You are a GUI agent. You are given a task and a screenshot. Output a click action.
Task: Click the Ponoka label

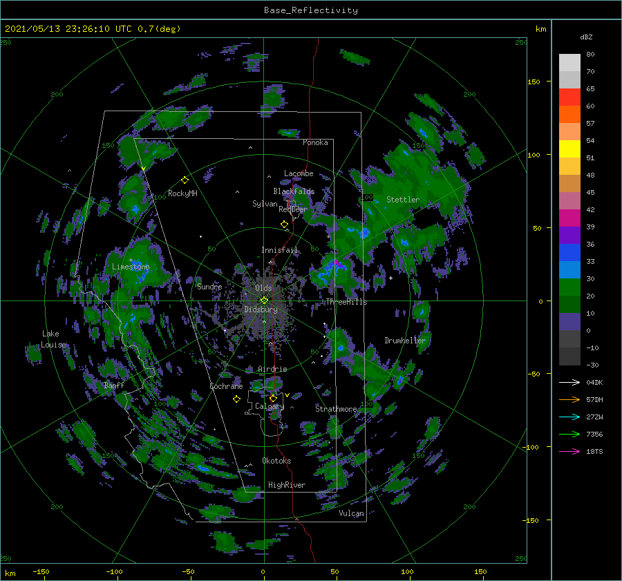click(315, 142)
